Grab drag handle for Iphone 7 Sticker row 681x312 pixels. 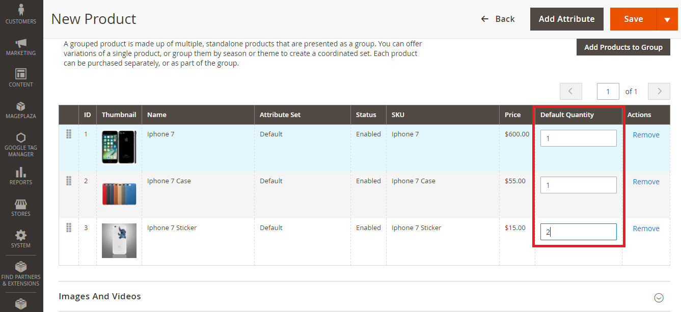(69, 228)
